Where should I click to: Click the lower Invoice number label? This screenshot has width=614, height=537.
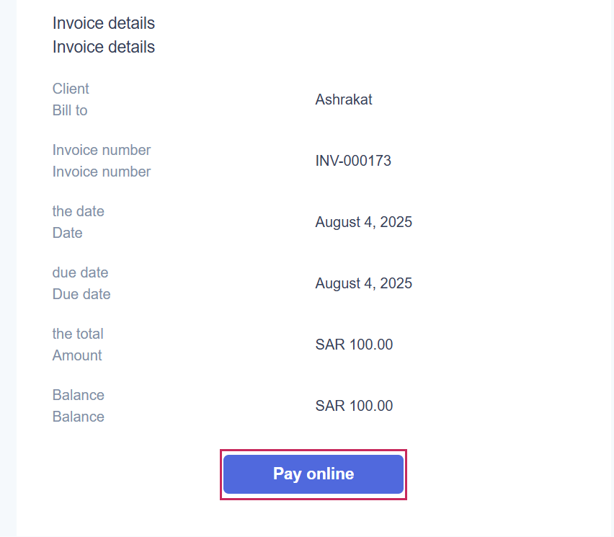[x=102, y=172]
